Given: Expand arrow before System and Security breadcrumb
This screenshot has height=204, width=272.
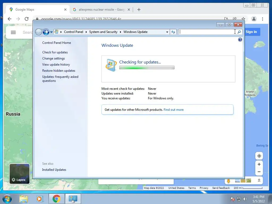Looking at the screenshot, I should 86,32.
